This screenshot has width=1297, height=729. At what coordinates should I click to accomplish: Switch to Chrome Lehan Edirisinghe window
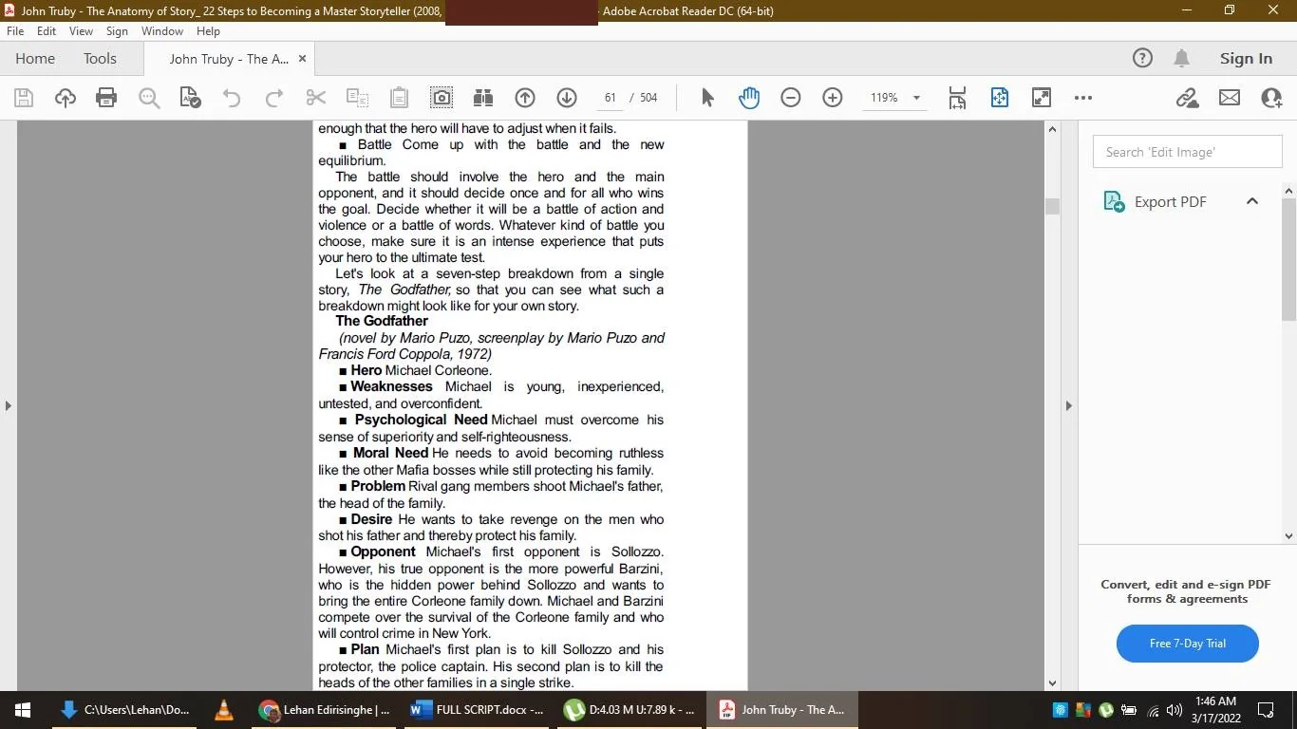pos(325,710)
